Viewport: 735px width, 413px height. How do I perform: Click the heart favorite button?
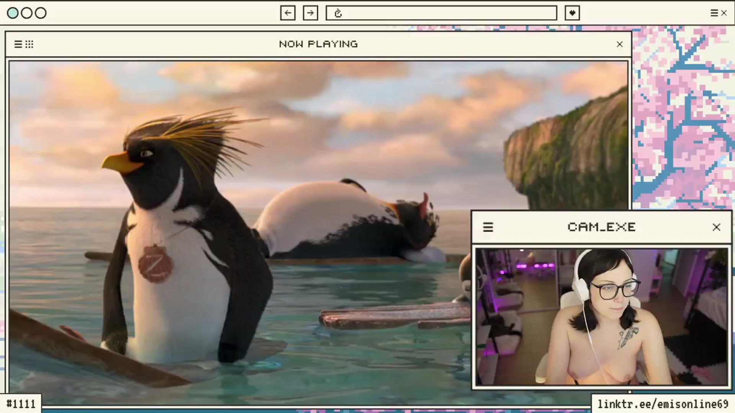572,13
